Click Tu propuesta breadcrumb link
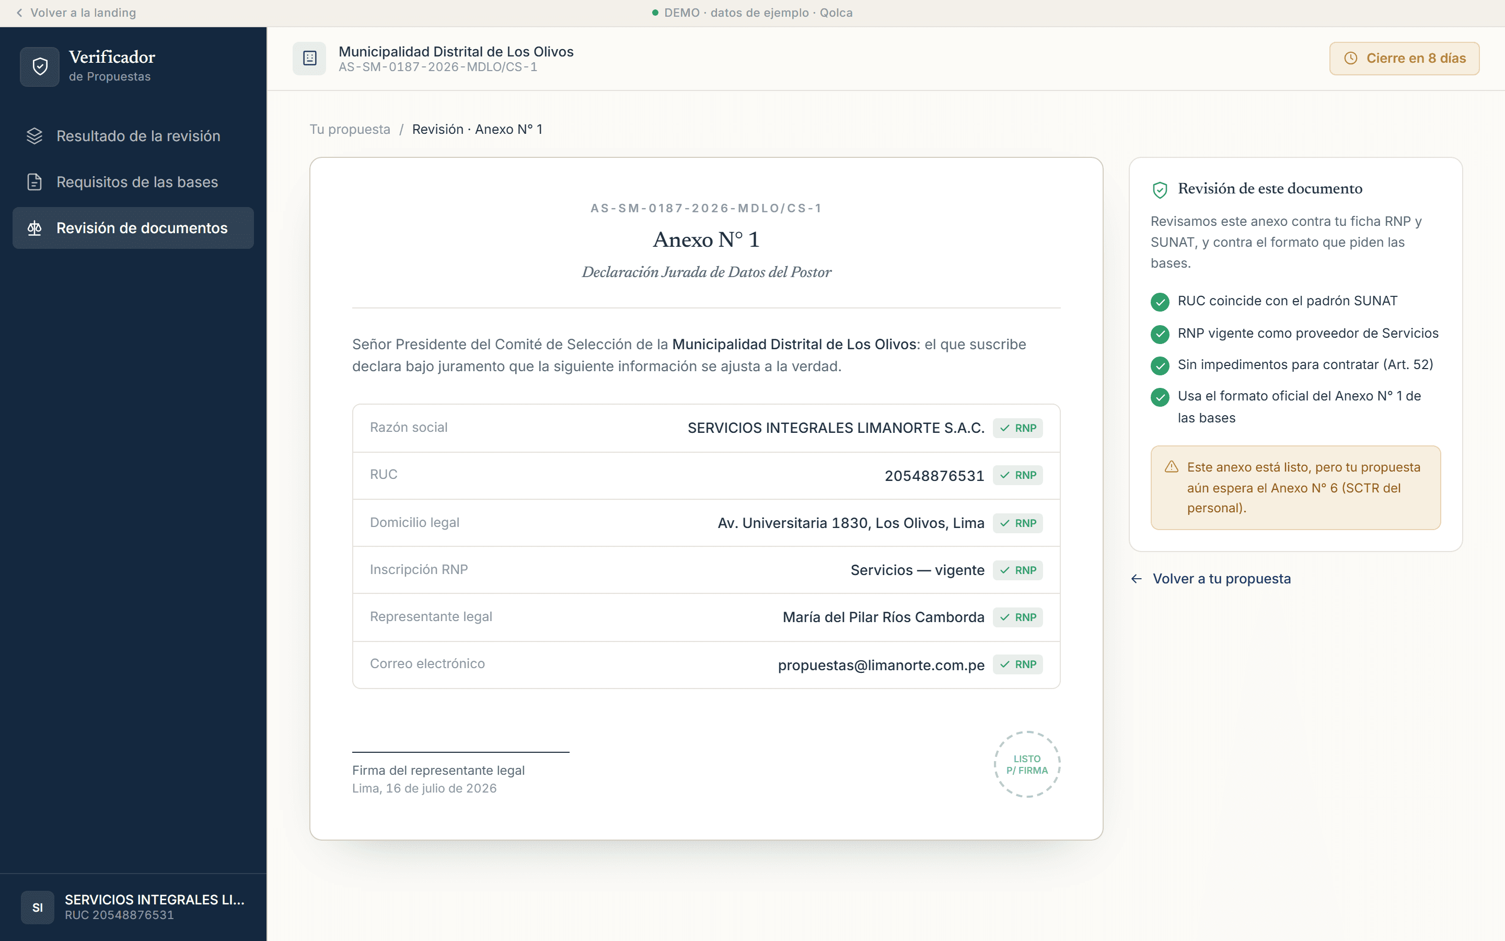 350,130
